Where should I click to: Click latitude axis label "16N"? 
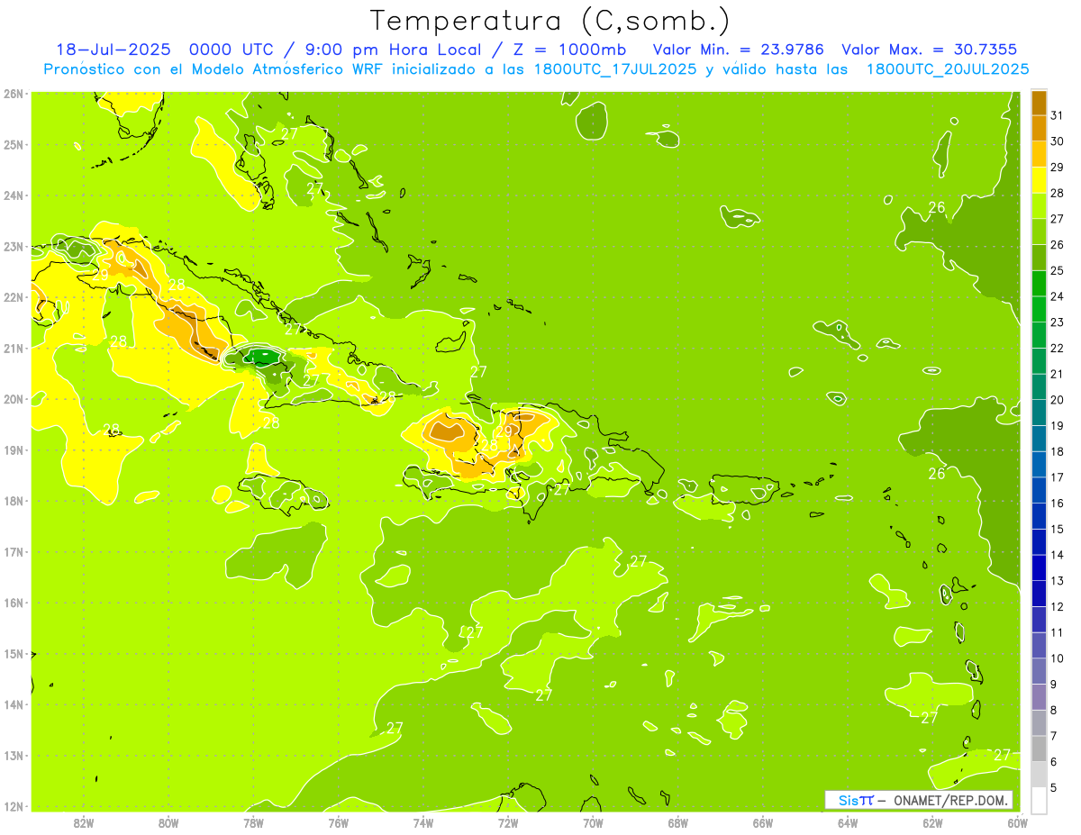point(13,603)
